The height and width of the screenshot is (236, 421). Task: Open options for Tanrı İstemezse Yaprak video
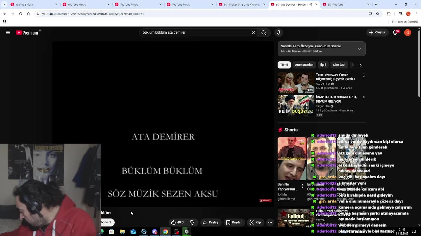pyautogui.click(x=364, y=75)
